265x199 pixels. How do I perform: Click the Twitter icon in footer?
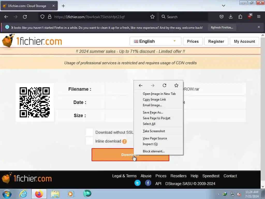138,183
